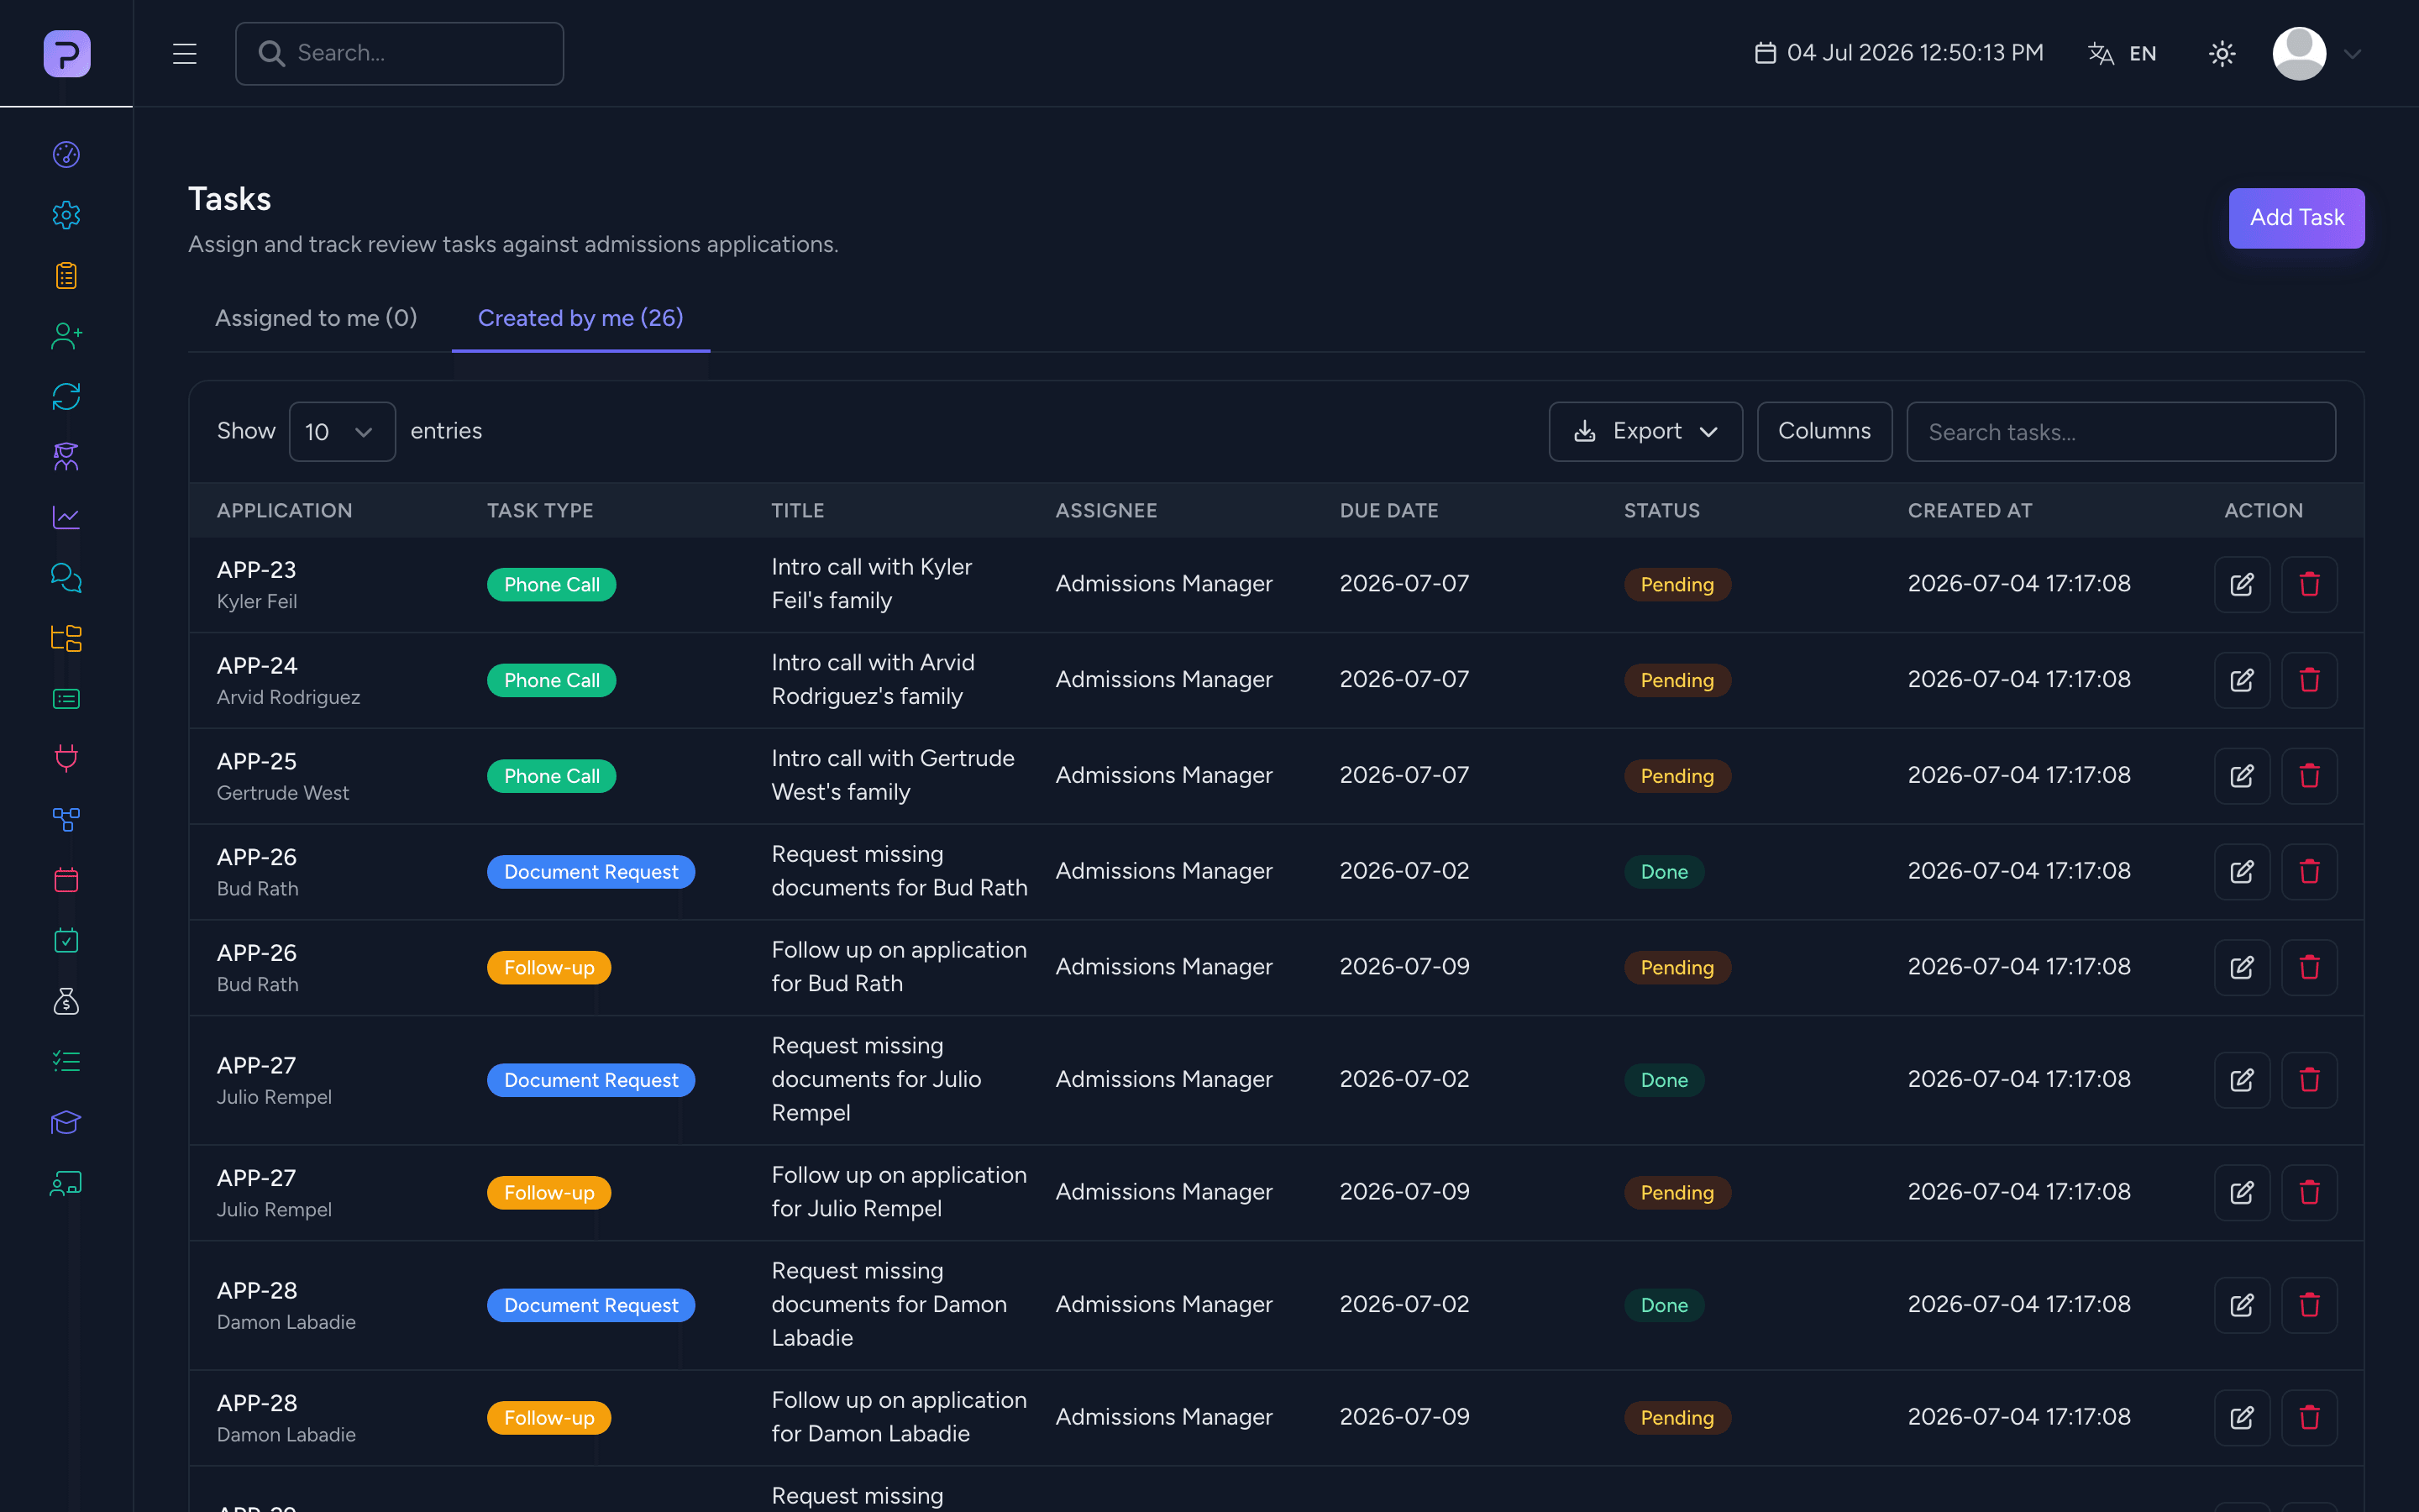Screen dimensions: 2419x1512
Task: Click the Phone Call badge for APP-24
Action: (552, 681)
